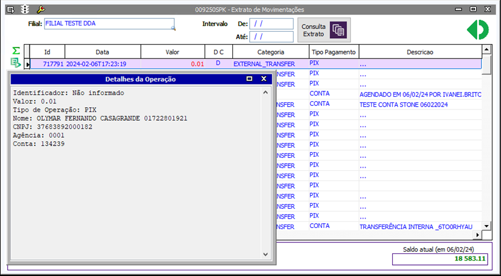Click the Consulta Extrato button
The height and width of the screenshot is (276, 501).
(x=324, y=30)
